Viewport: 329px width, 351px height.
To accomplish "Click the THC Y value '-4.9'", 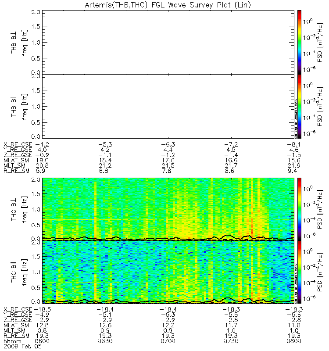I will tap(42, 315).
